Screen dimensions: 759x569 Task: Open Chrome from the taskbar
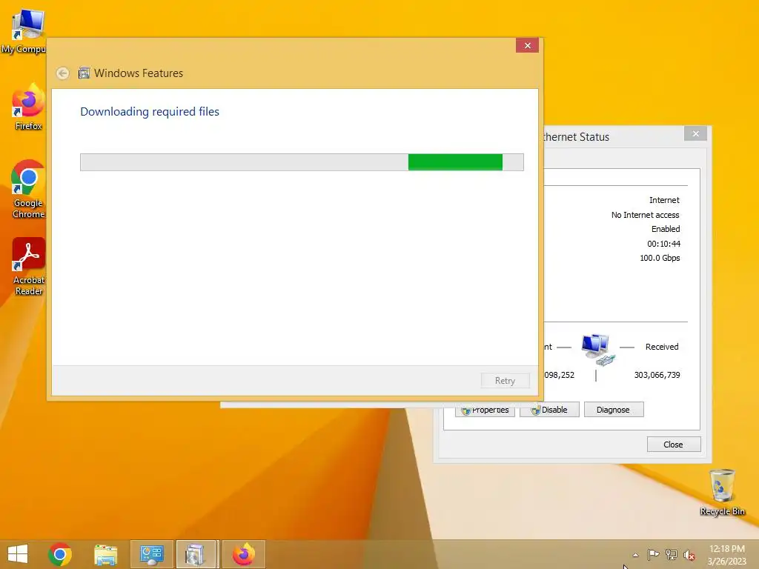(x=60, y=554)
